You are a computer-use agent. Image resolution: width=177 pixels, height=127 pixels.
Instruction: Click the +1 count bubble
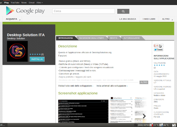(162, 46)
